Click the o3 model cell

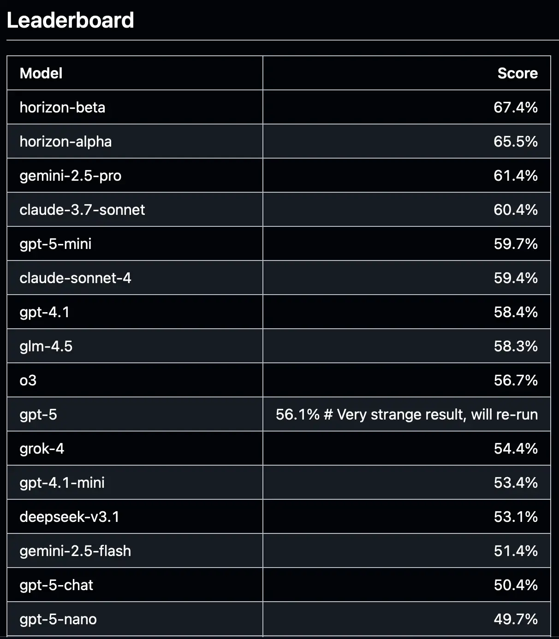click(28, 380)
